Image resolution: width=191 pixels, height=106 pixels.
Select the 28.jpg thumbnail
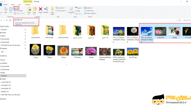pyautogui.click(x=49, y=50)
